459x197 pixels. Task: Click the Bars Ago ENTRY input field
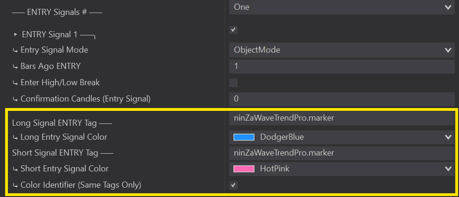coord(342,66)
